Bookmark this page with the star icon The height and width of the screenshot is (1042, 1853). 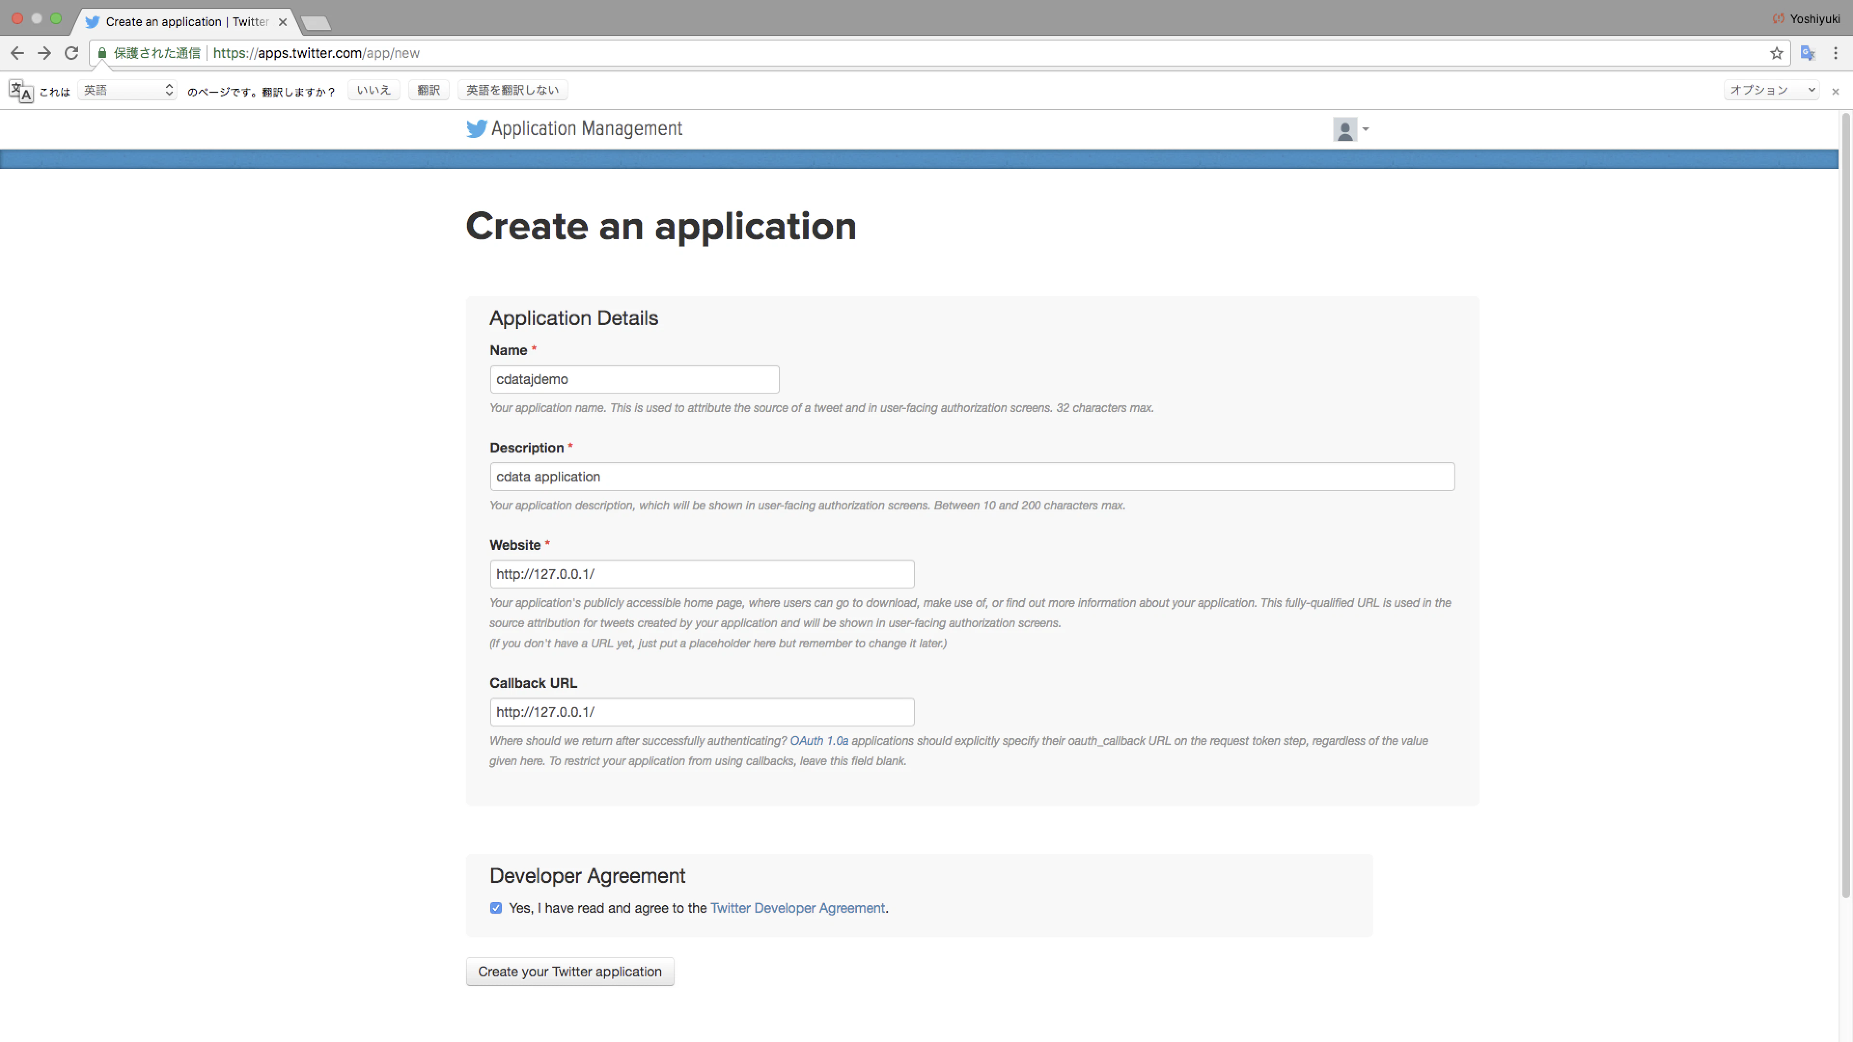coord(1776,53)
